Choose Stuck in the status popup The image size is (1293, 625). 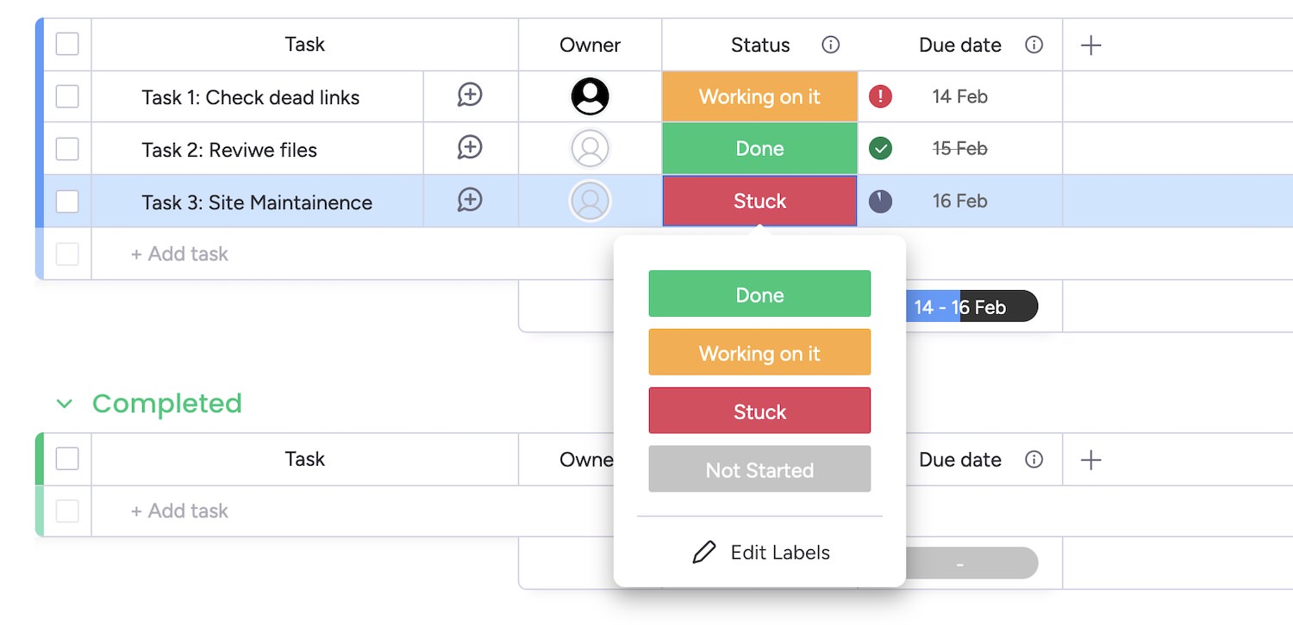759,412
